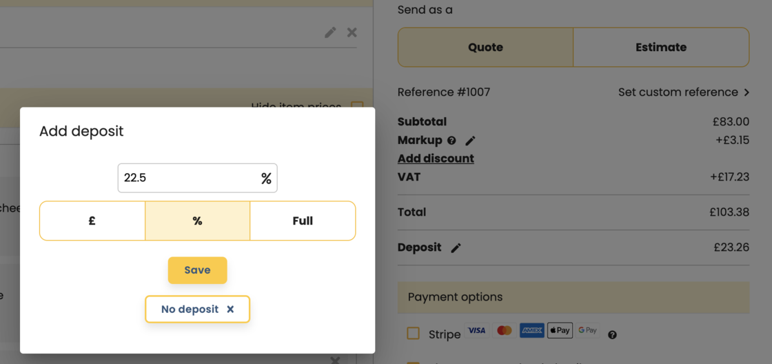Click the Add discount link
This screenshot has width=772, height=364.
point(436,159)
